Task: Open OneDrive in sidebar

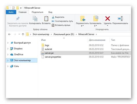Action: click(x=18, y=55)
